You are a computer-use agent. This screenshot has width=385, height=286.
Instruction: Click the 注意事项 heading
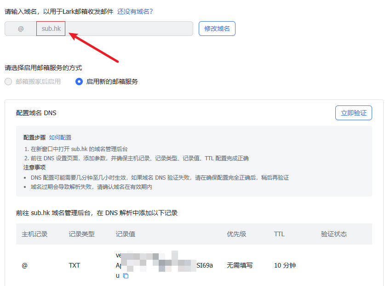click(34, 168)
